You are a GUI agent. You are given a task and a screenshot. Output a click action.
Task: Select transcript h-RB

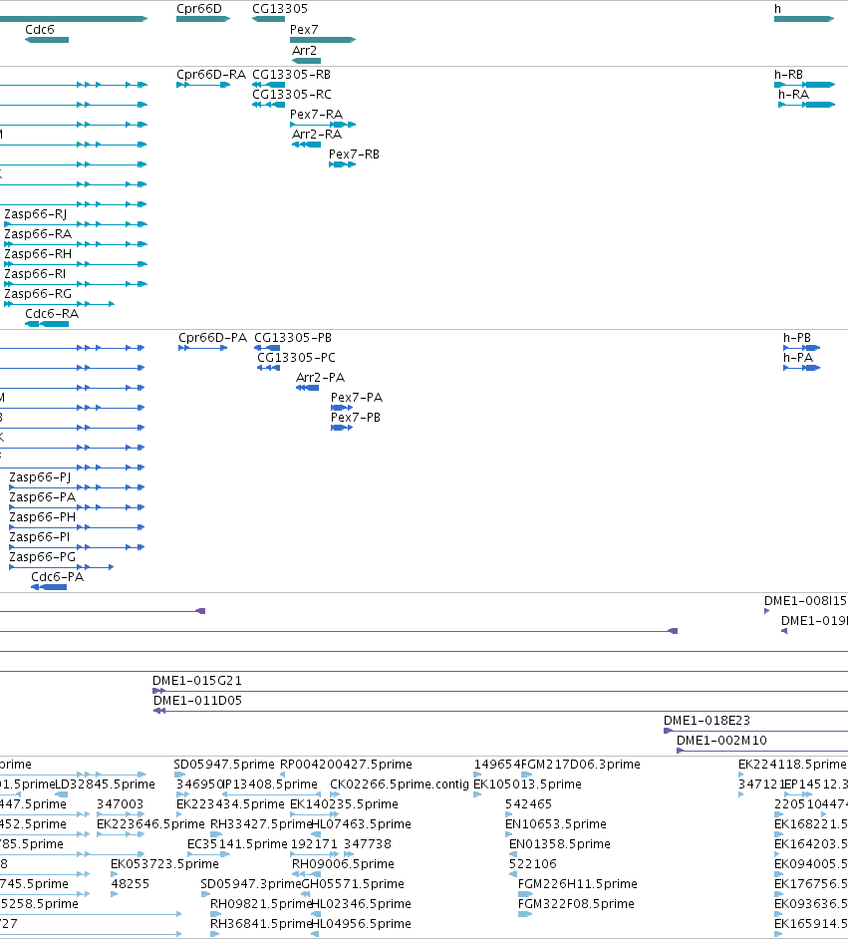point(804,85)
